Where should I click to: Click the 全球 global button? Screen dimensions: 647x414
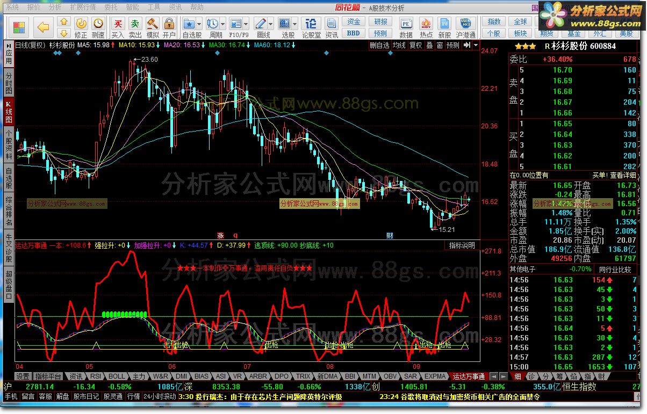click(520, 21)
